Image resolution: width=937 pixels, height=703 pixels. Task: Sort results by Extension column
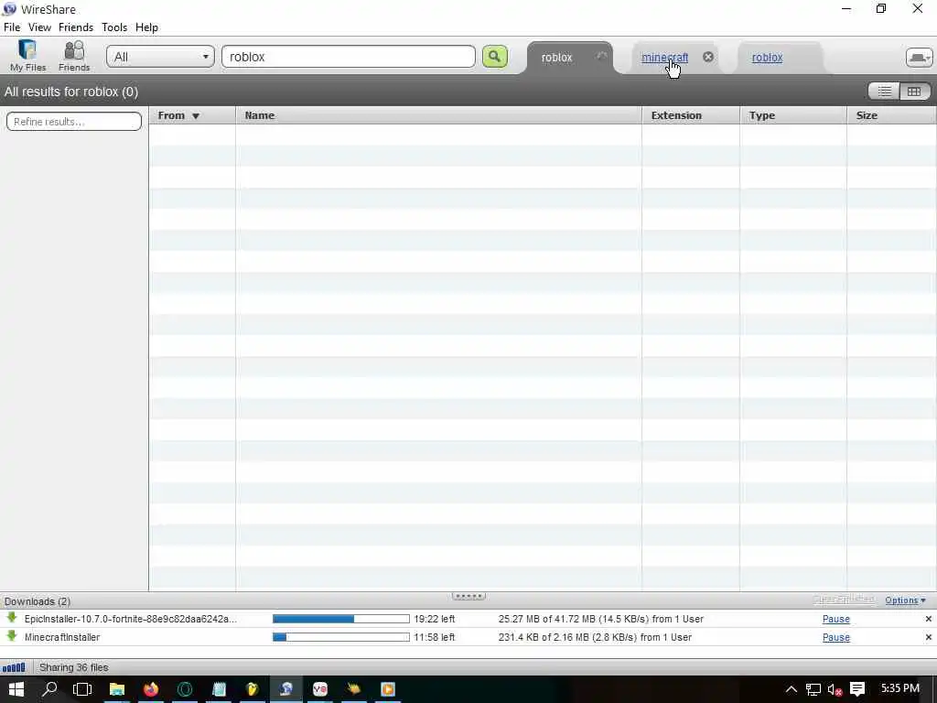tap(691, 115)
